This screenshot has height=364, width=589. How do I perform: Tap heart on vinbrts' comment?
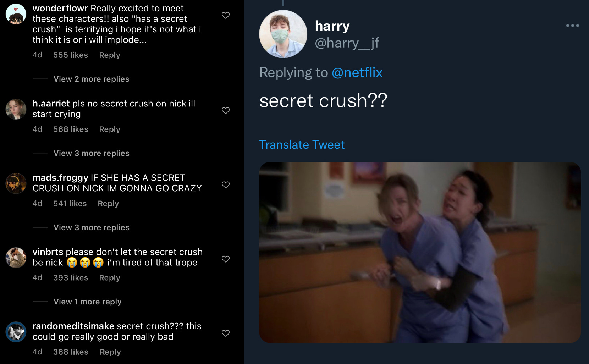click(226, 259)
